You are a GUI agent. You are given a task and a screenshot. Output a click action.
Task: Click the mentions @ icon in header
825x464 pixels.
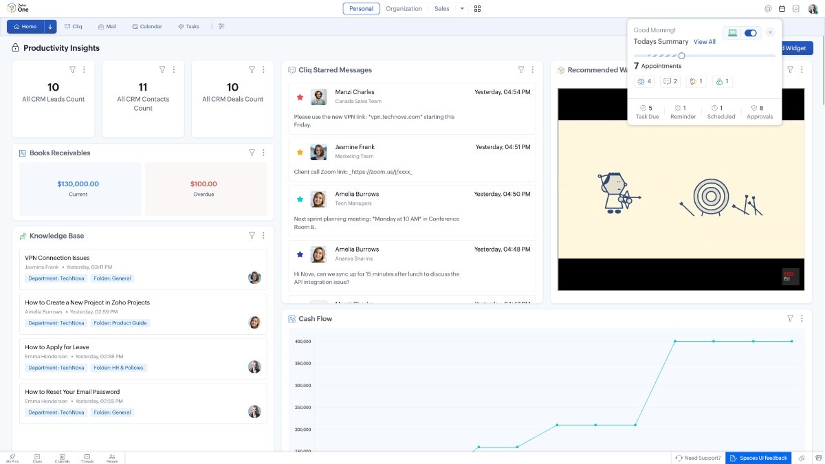(768, 9)
